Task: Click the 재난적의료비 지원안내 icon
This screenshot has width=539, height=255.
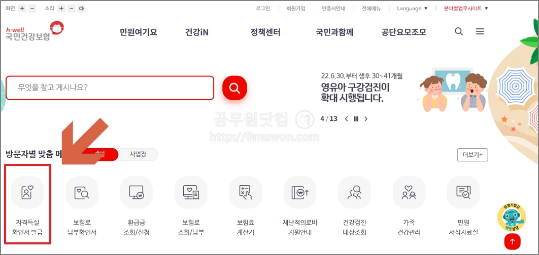Action: (x=300, y=192)
